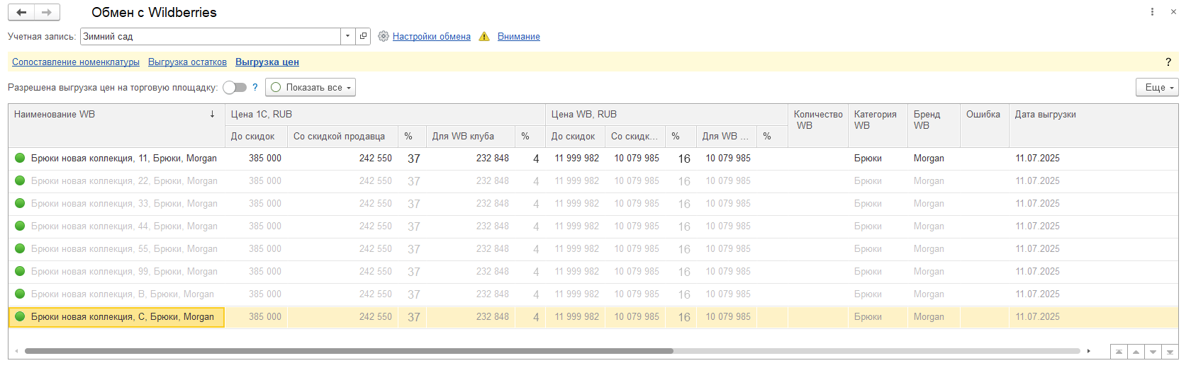
Task: Jump to last row with scroll-to-end button
Action: [x=1170, y=352]
